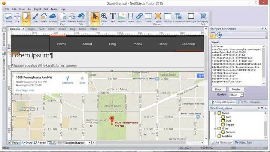Switch to Online view in toolbar
Viewport: 270px width, 152px height.
tap(8, 18)
